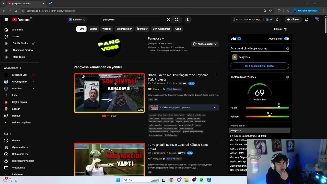
Task: Open the notifications bell in the header
Action: 307,20
